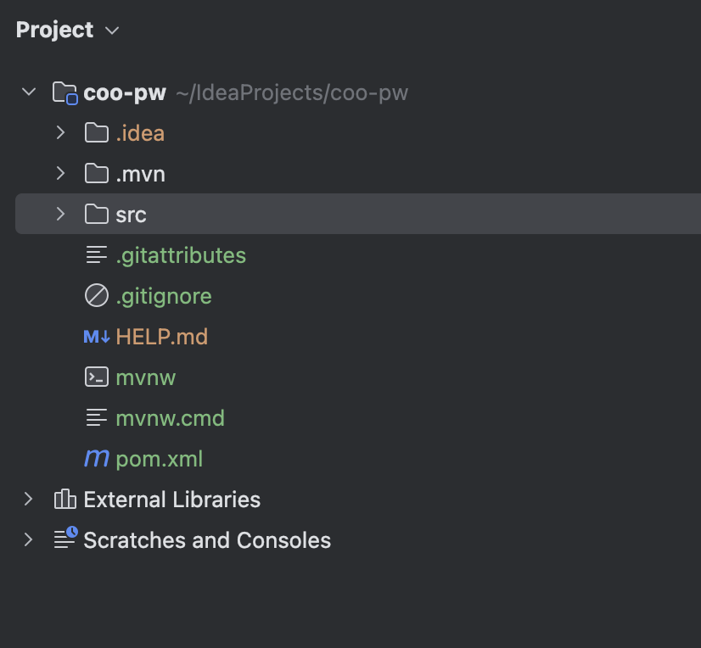Click the coo-pw module folder icon
701x648 pixels.
click(x=64, y=92)
